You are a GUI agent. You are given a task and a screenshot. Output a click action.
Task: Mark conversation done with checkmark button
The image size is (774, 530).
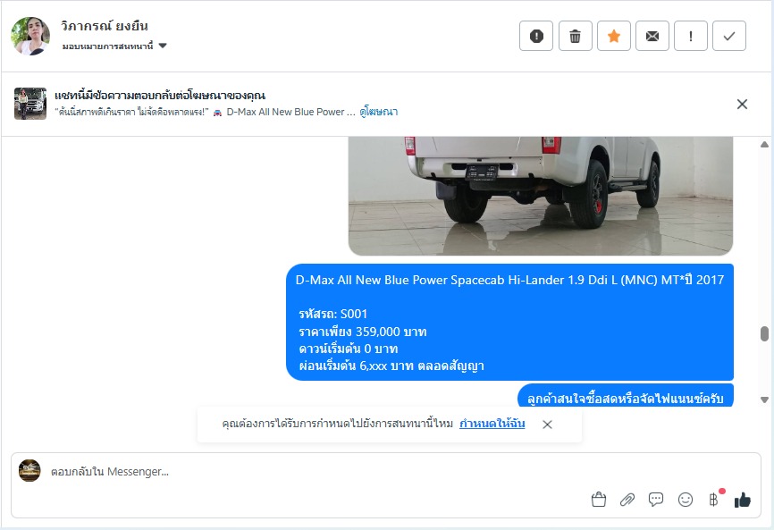729,36
